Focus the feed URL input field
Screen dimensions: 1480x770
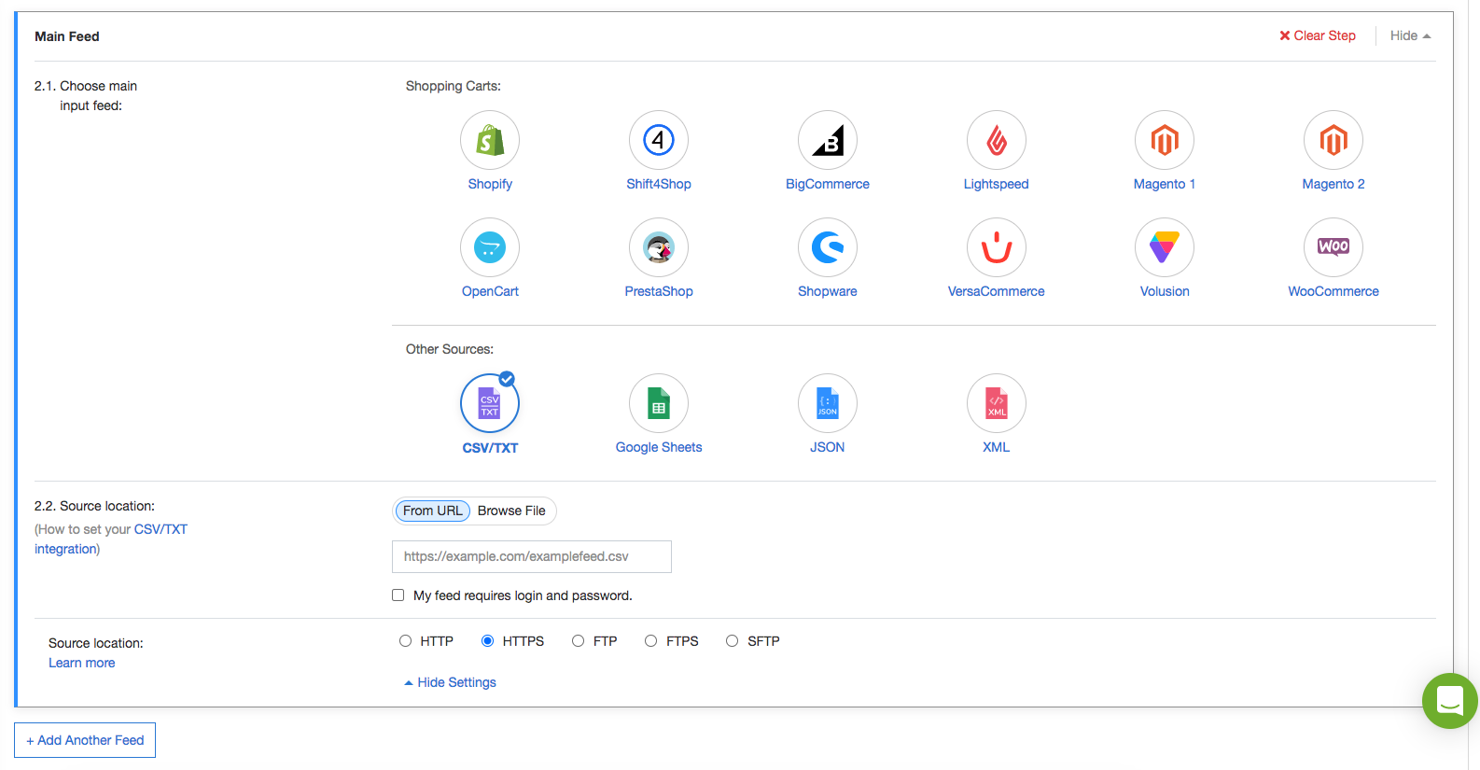click(532, 556)
